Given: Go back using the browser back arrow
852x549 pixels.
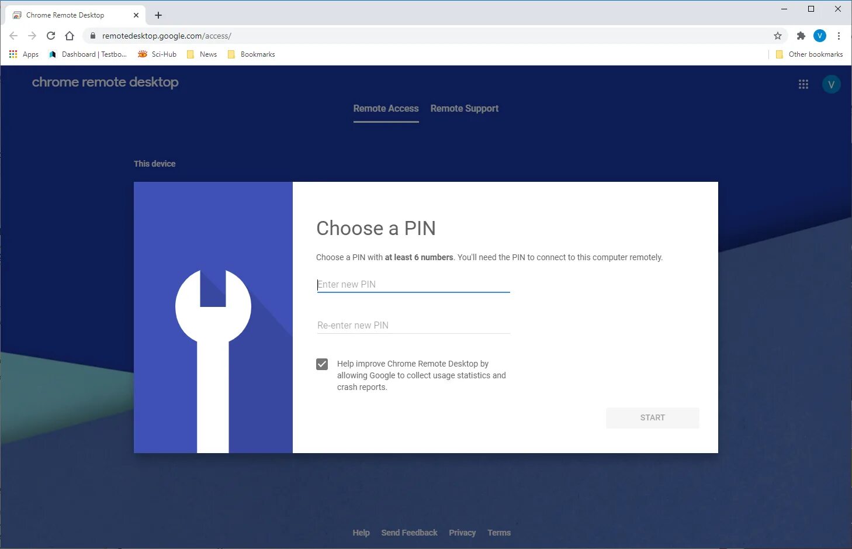Looking at the screenshot, I should [13, 36].
